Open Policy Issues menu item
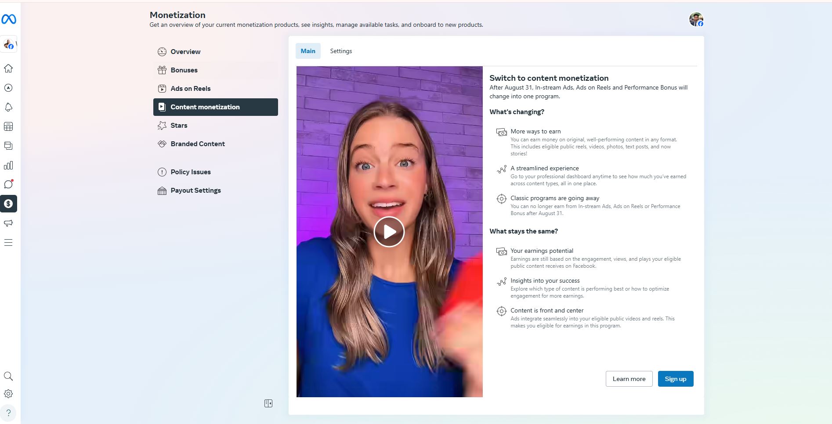832x424 pixels. coord(216,172)
